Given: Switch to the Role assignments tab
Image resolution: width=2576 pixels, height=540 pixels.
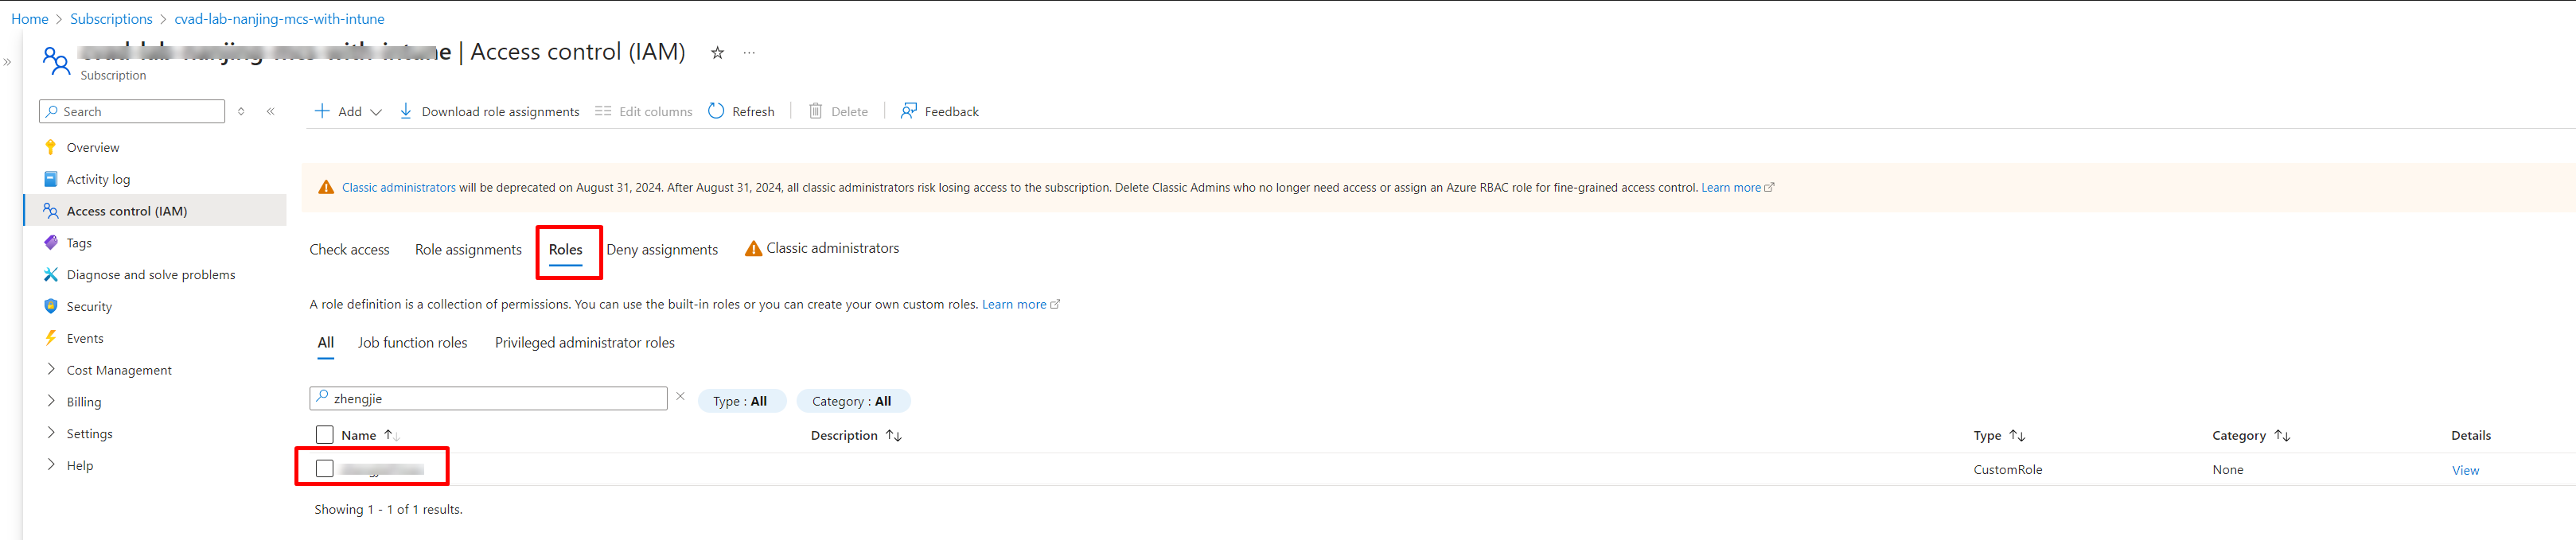Looking at the screenshot, I should click(x=468, y=250).
